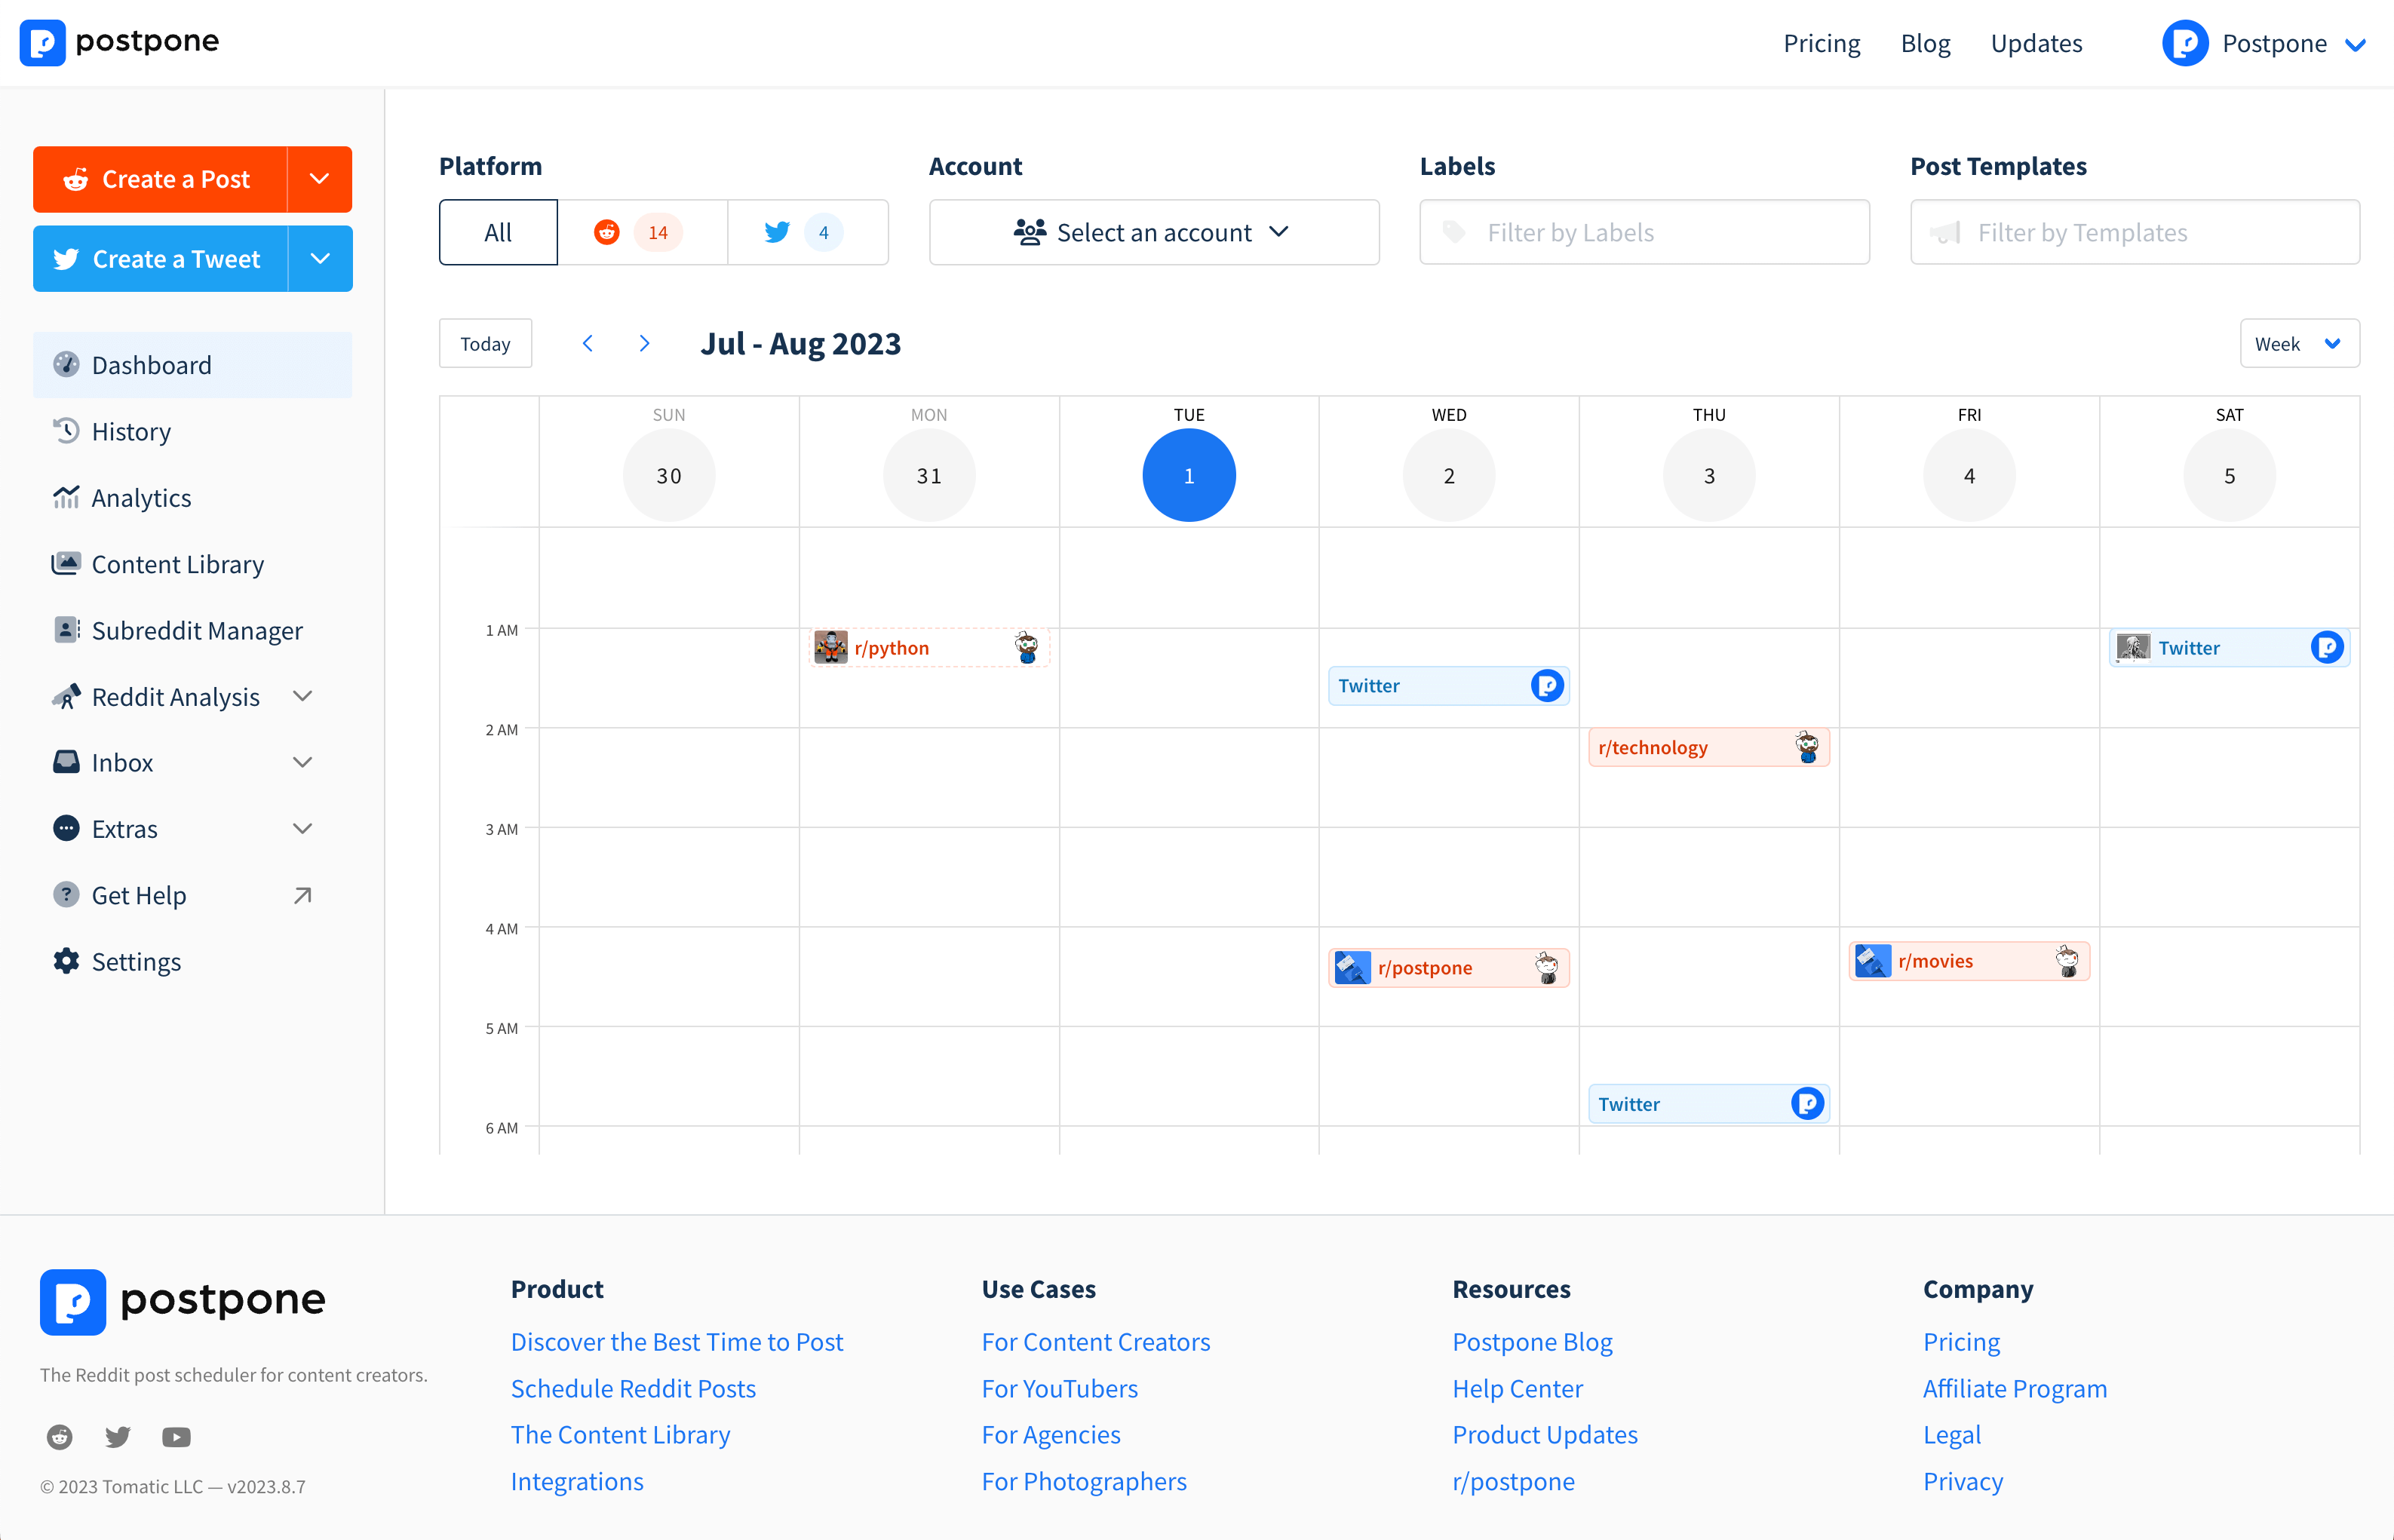Screen dimensions: 2394x1540
Task: Click the Today button
Action: point(485,343)
